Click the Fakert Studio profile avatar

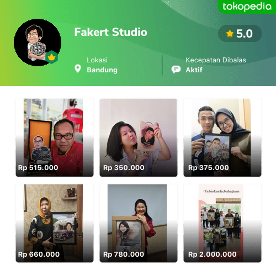pos(38,43)
